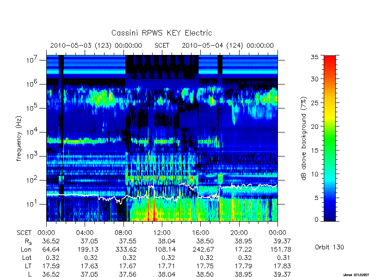Click the 35 value on color scale
Screen dimensions: 370x277
tap(314, 57)
